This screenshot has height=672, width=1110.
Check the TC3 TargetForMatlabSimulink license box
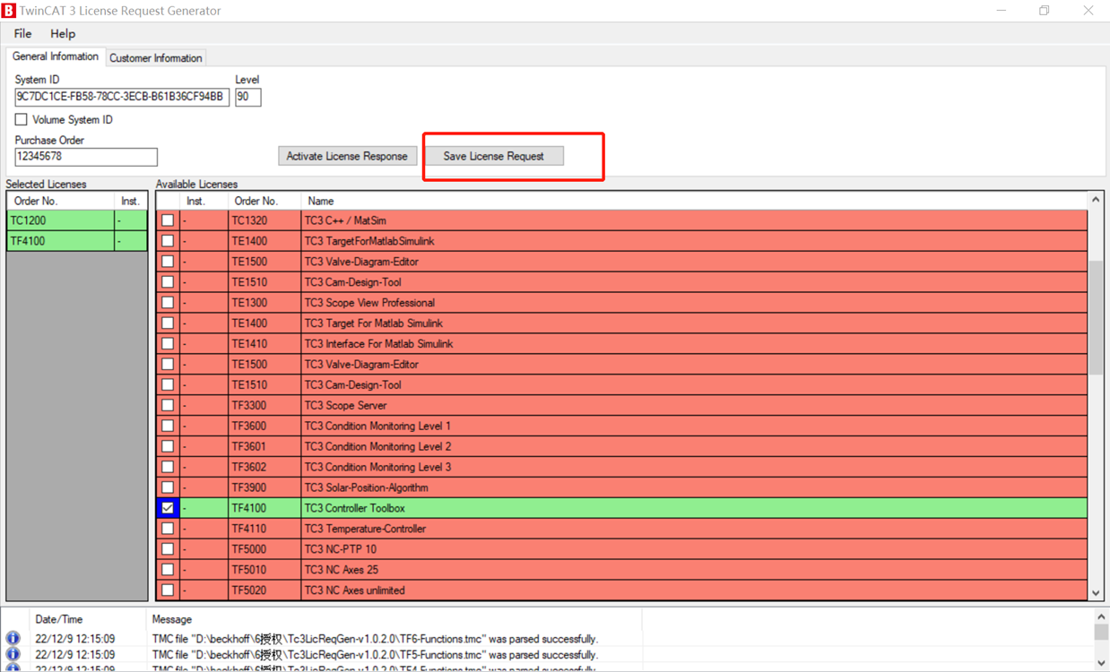click(x=168, y=241)
